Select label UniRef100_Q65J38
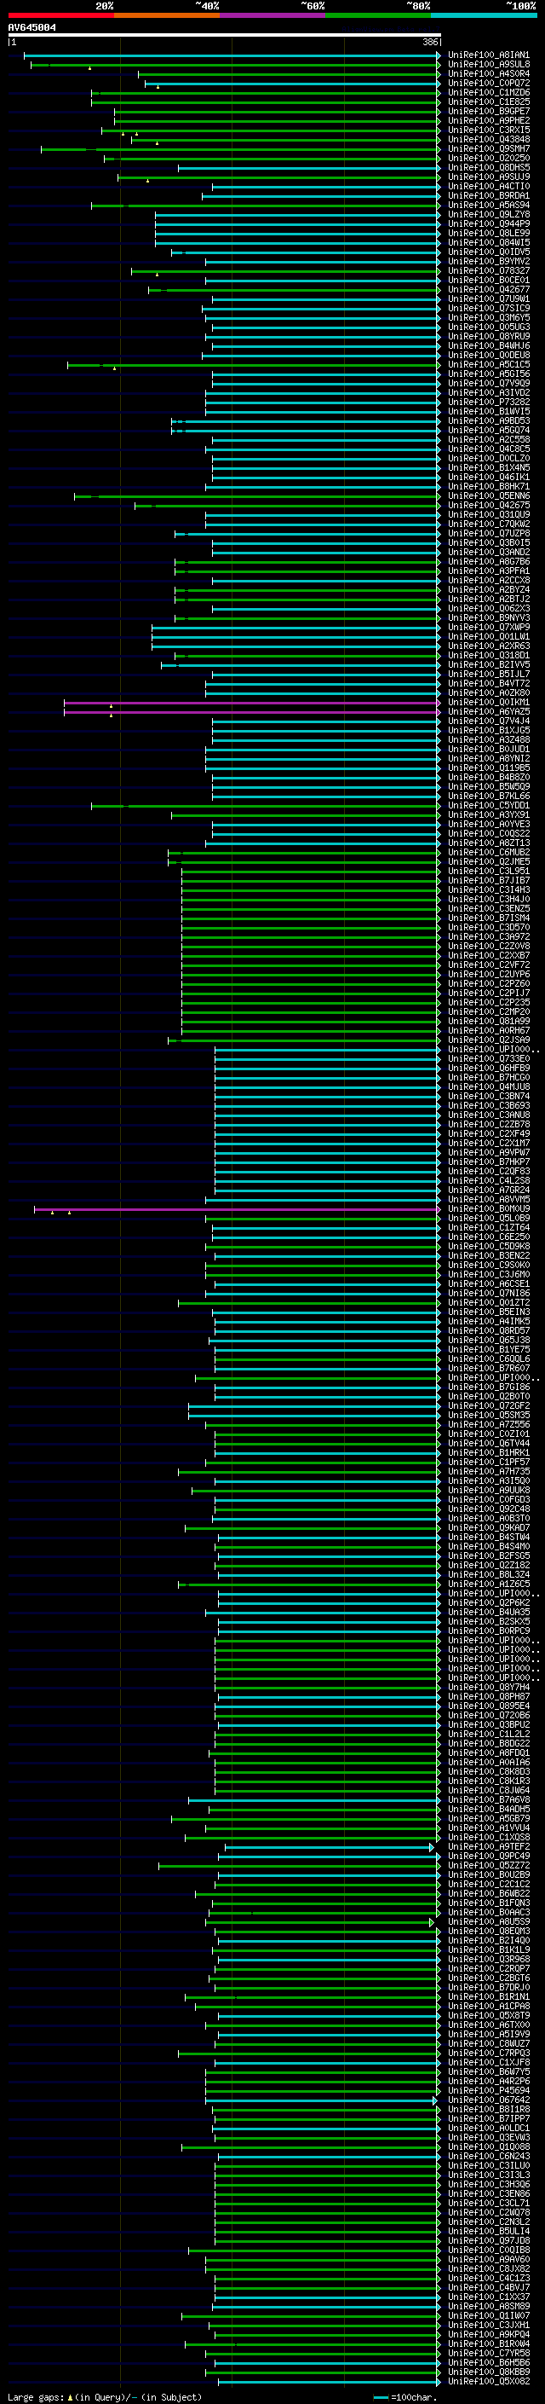Image resolution: width=545 pixels, height=2404 pixels. 488,1340
